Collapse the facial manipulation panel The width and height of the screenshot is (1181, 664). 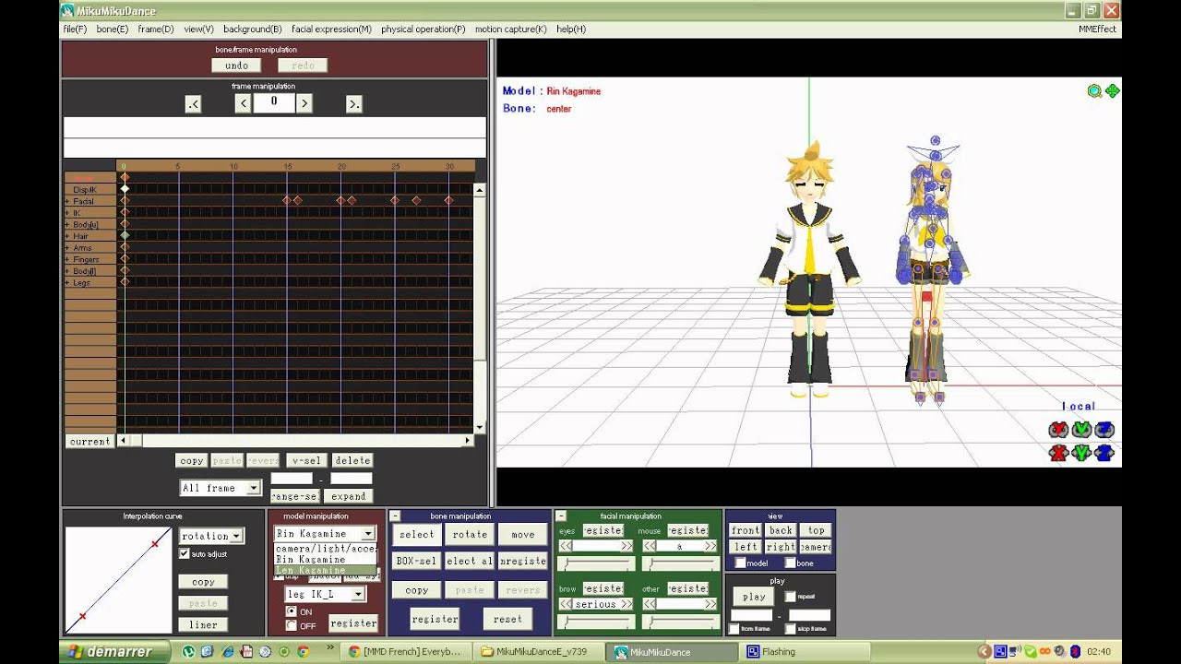(561, 516)
